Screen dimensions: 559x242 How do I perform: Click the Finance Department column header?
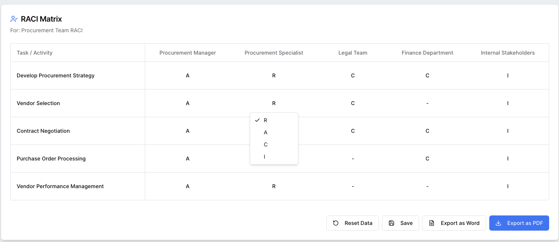[427, 53]
